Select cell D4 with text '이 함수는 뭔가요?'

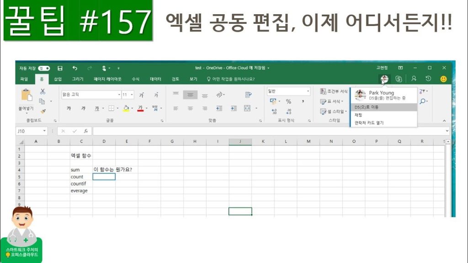(104, 169)
